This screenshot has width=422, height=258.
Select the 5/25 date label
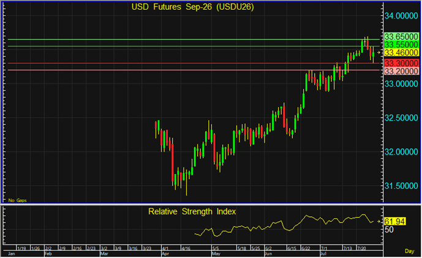click(255, 248)
